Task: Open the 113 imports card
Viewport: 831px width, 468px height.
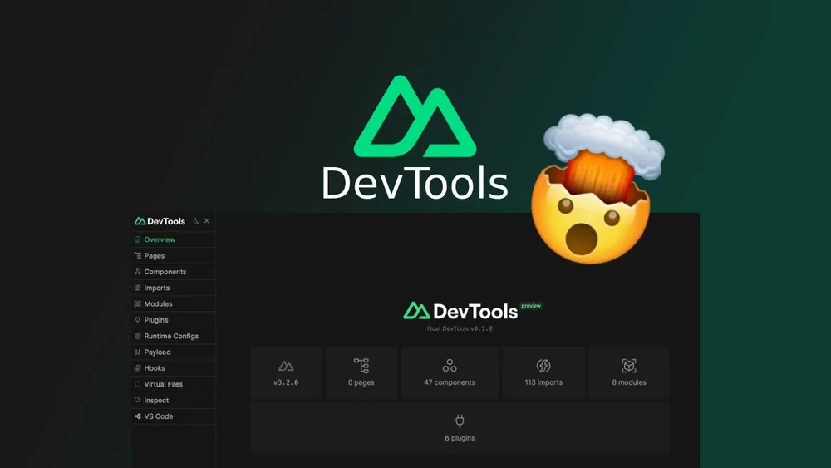Action: tap(543, 373)
